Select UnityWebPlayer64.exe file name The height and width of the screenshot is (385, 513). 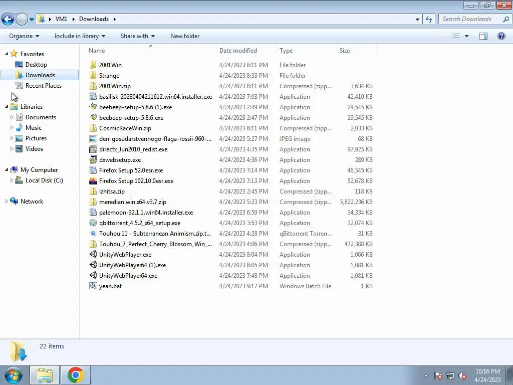coord(128,276)
